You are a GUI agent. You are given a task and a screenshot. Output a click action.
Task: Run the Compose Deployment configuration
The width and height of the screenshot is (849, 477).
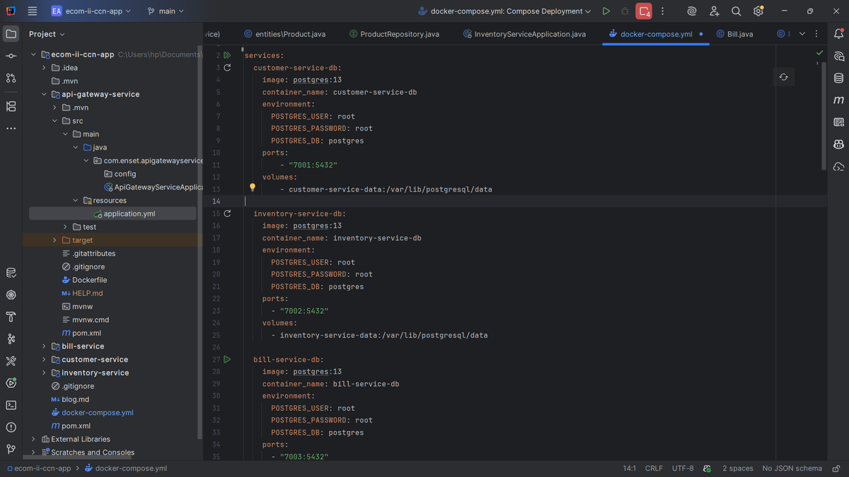tap(606, 11)
